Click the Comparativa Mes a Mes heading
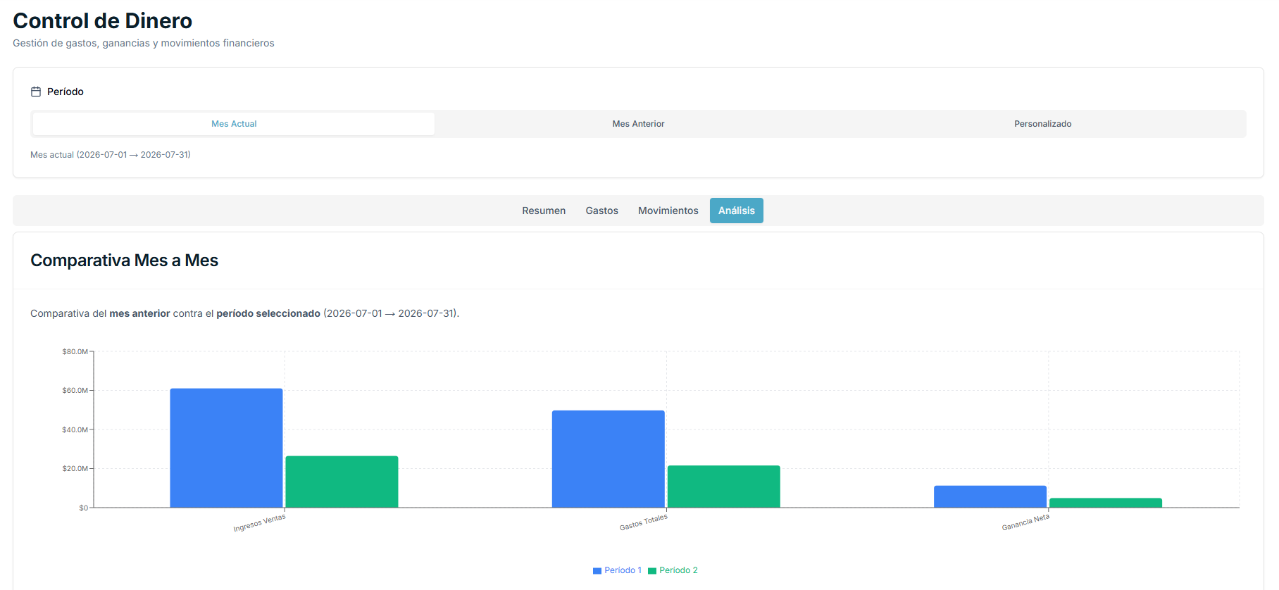 (x=124, y=261)
